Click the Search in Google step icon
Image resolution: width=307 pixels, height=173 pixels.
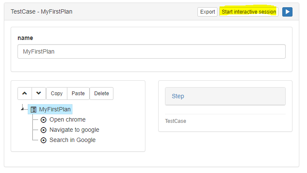(43, 140)
